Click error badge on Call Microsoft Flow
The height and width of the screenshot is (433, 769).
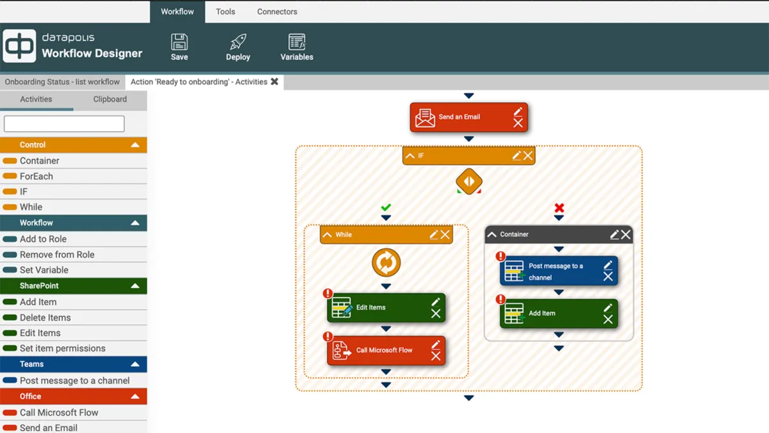tap(327, 336)
